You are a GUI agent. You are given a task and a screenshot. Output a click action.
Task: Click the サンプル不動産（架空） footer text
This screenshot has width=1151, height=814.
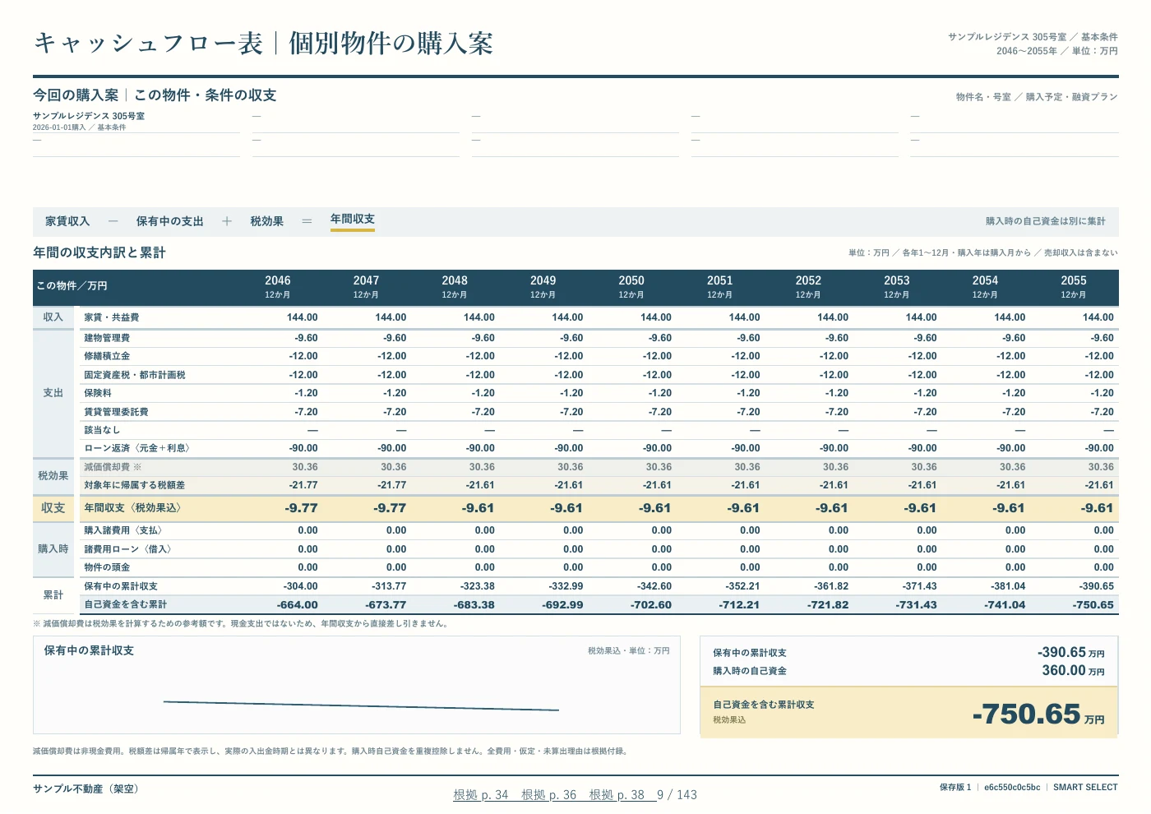[x=88, y=789]
